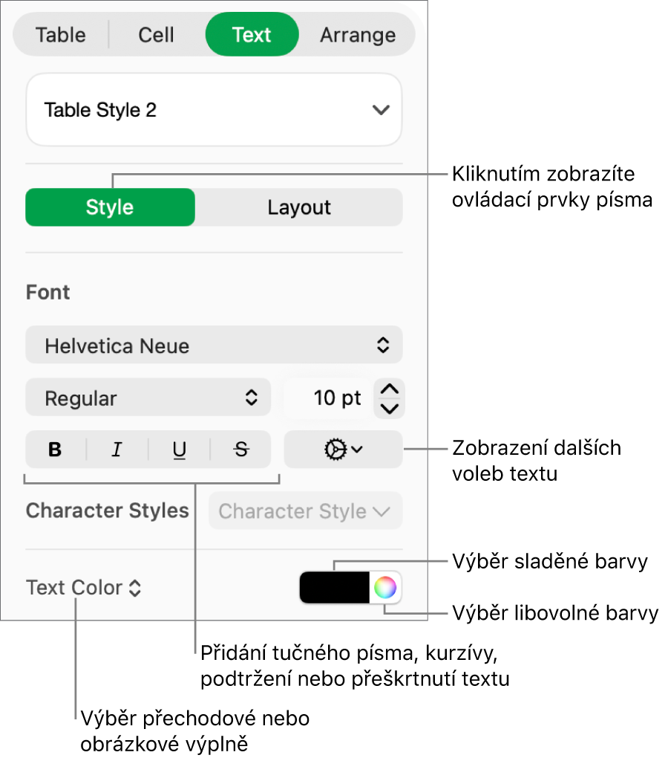Open advanced text options via the gear icon
This screenshot has width=668, height=758.
pos(342,450)
